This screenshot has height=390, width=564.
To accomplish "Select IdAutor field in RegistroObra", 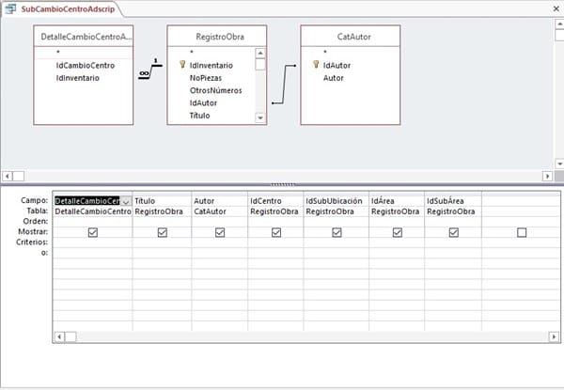I will click(203, 103).
